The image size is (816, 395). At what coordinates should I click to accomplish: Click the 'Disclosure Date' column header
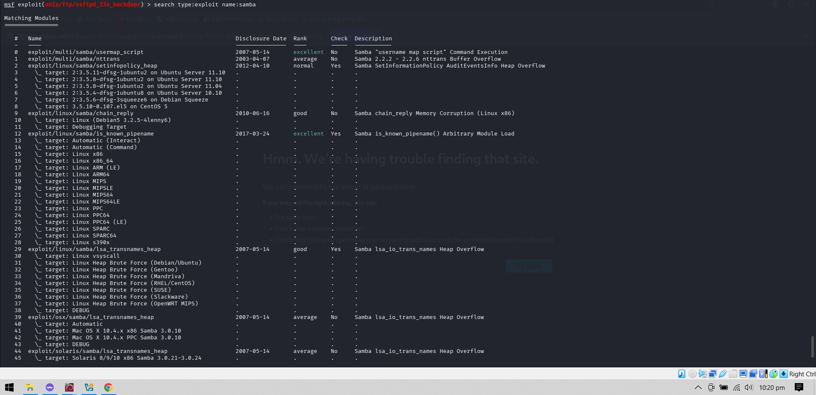pos(261,39)
